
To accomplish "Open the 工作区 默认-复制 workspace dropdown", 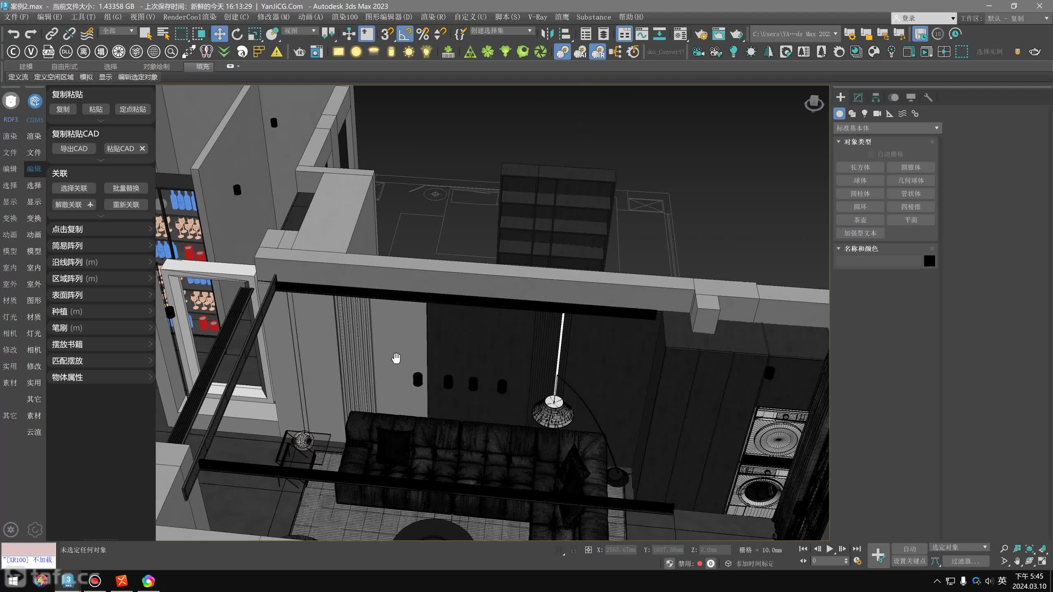I will click(1018, 18).
